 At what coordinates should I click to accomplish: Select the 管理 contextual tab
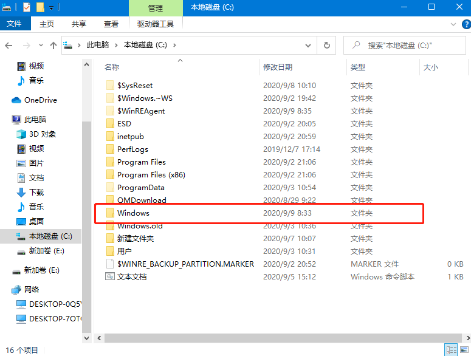click(x=156, y=8)
